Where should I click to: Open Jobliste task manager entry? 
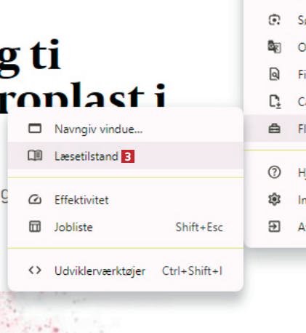[x=126, y=227]
